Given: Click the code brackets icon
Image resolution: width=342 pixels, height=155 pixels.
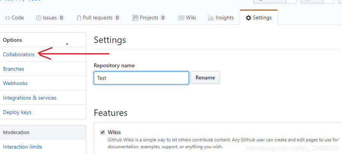Looking at the screenshot, I should (x=8, y=18).
